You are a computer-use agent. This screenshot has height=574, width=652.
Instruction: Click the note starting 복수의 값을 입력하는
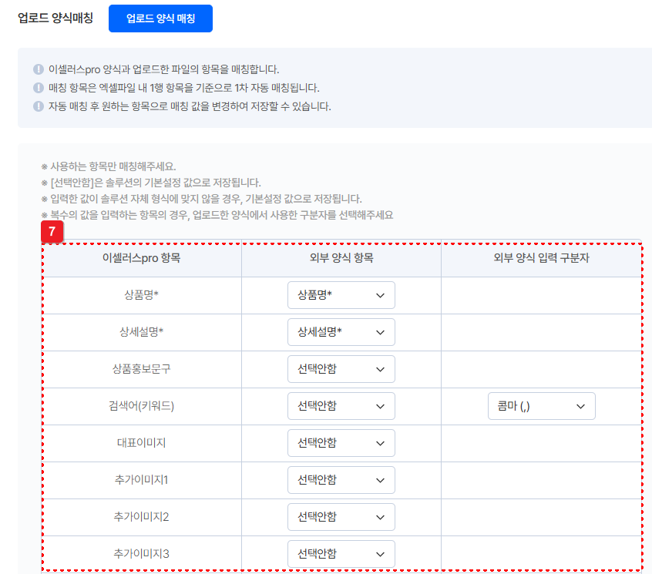(217, 215)
